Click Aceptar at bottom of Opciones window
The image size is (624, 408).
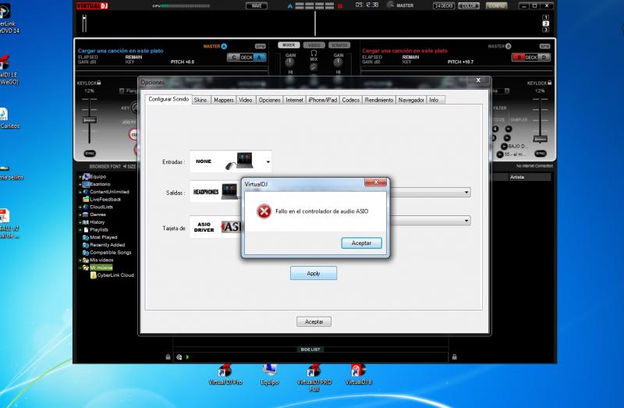314,321
